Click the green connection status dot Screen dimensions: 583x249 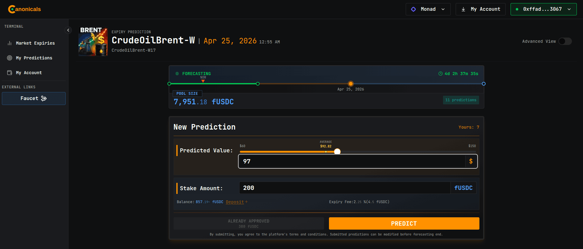(x=517, y=9)
